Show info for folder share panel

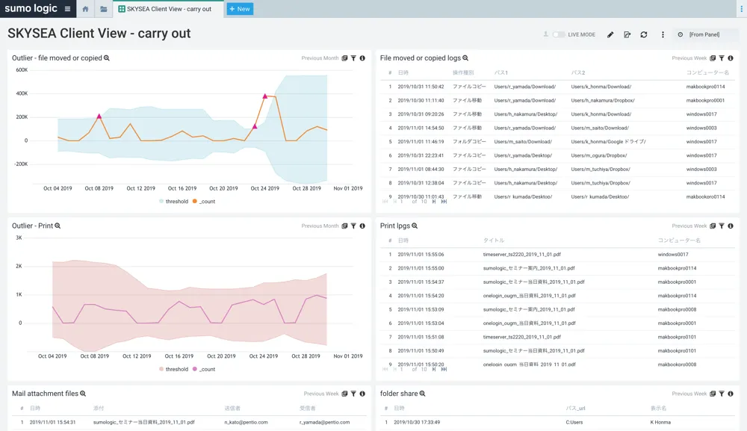[731, 394]
